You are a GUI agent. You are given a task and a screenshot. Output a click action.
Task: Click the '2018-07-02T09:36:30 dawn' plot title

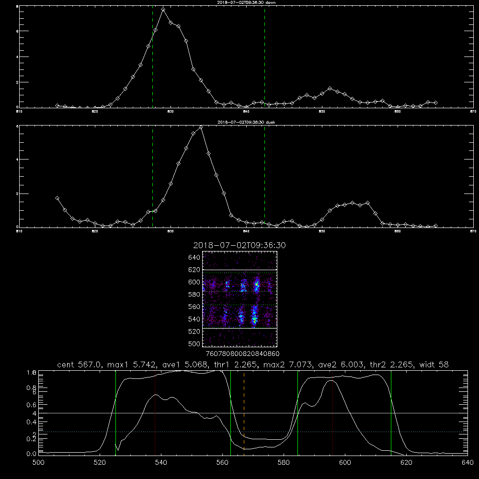pyautogui.click(x=246, y=2)
